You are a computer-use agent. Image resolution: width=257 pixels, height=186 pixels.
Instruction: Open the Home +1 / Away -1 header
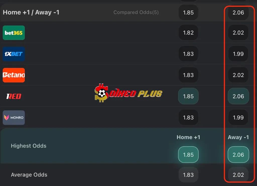tap(31, 12)
